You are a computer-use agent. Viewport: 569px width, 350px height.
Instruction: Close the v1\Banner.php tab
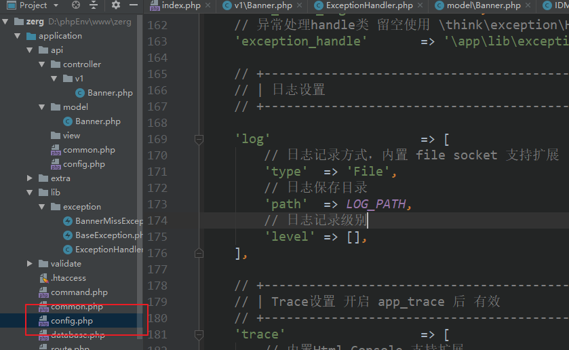point(299,5)
